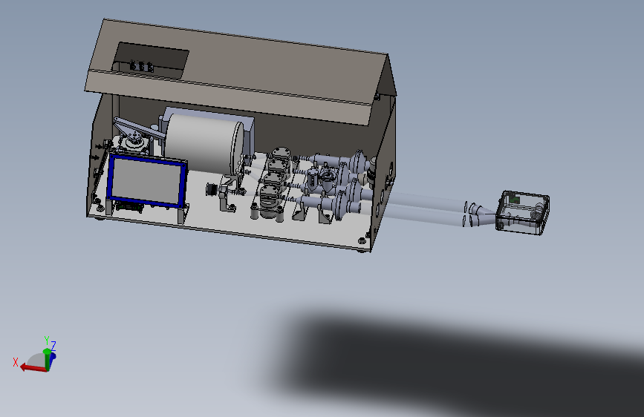Click the red X axis arrow on triad
The image size is (644, 417).
tap(33, 368)
